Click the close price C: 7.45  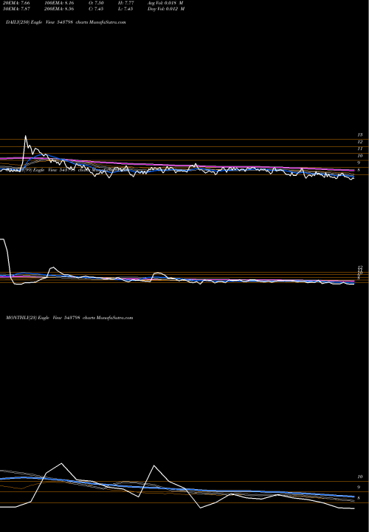pos(96,9)
